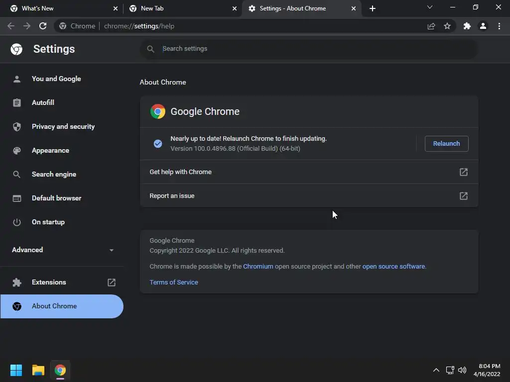Click the share this page icon
Viewport: 510px width, 382px height.
click(x=431, y=26)
